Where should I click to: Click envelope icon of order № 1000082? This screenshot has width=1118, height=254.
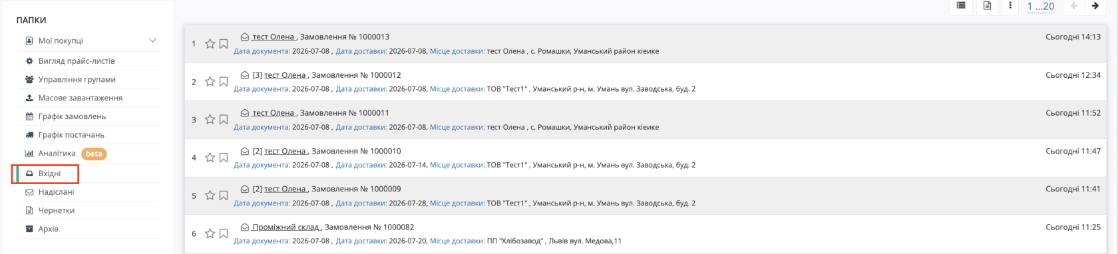coord(245,227)
